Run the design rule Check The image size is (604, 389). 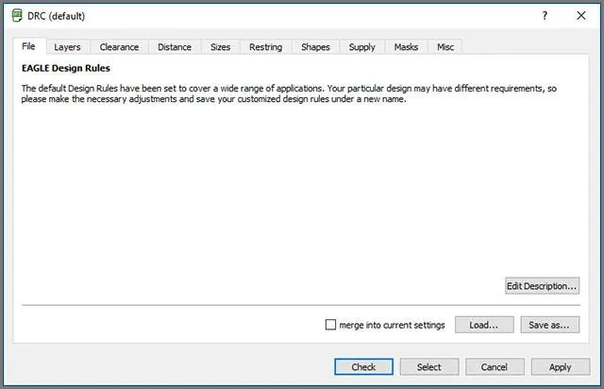tap(363, 367)
